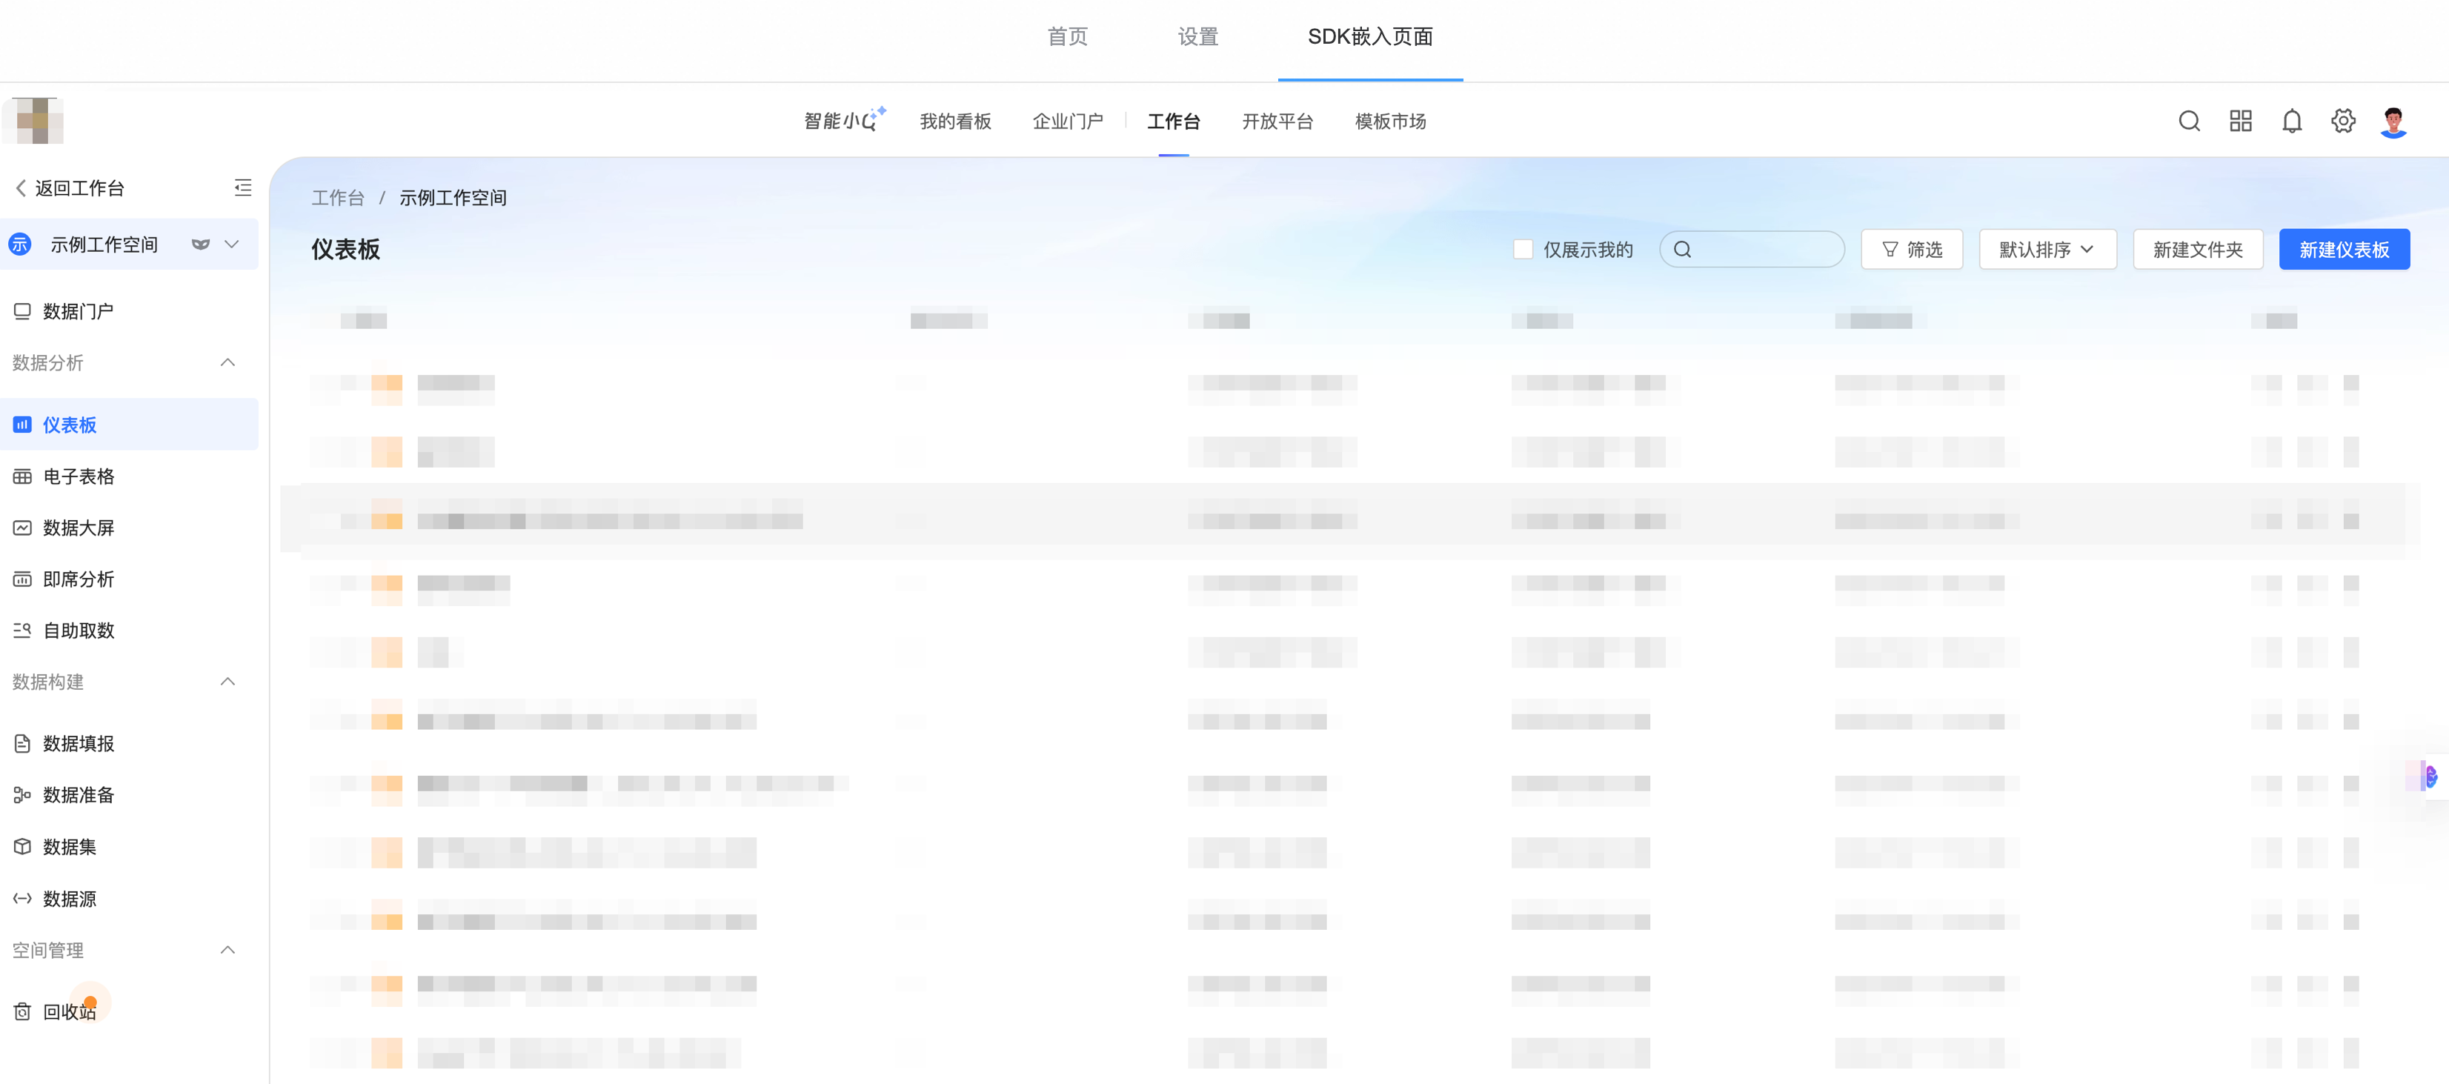The image size is (2449, 1084).
Task: Click the 新建仪表板 button
Action: click(x=2344, y=249)
